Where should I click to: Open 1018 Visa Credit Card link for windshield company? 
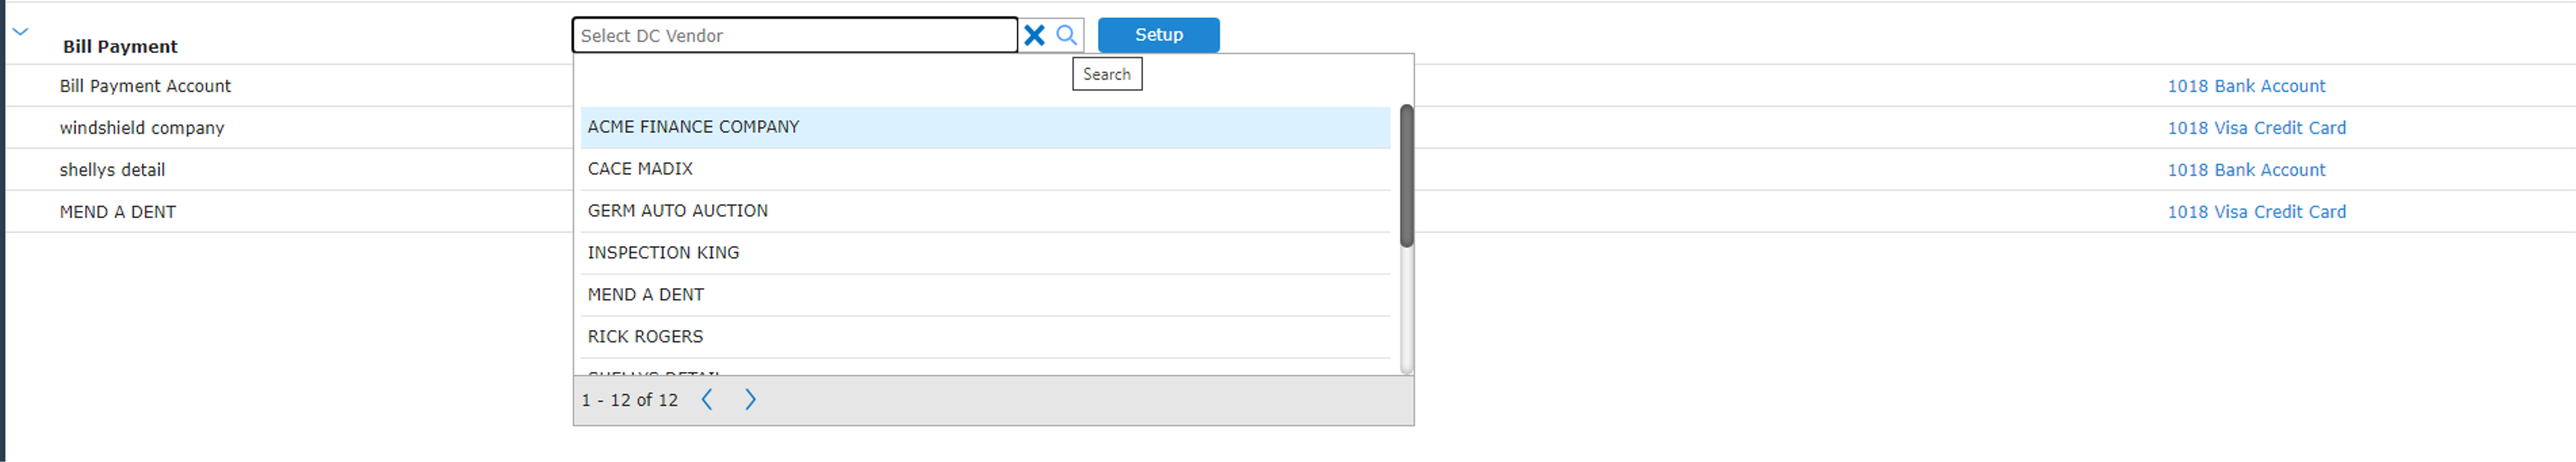(2256, 128)
